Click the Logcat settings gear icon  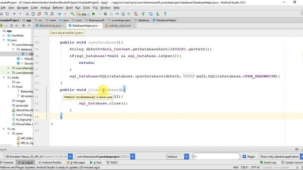[296, 149]
